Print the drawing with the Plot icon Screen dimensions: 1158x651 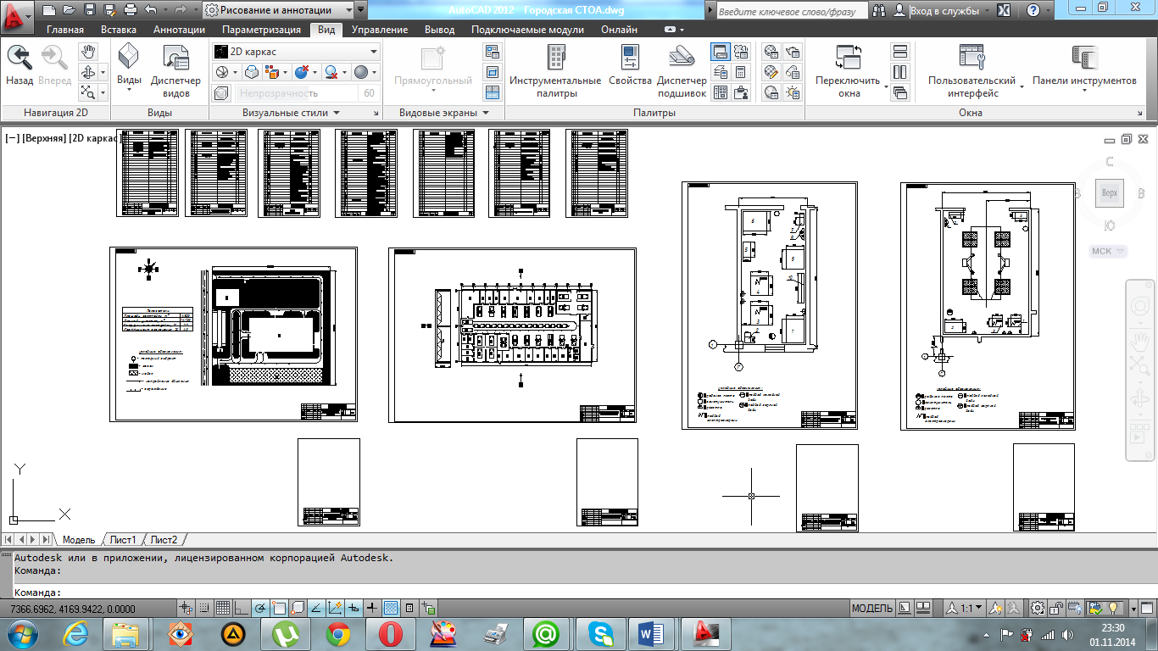click(x=130, y=10)
